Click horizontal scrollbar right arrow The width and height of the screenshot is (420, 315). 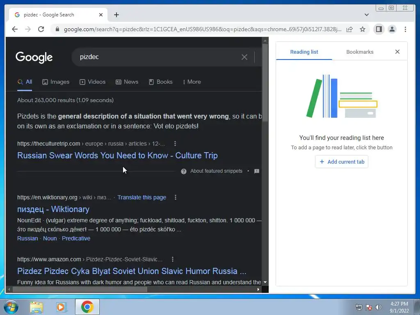tap(258, 289)
